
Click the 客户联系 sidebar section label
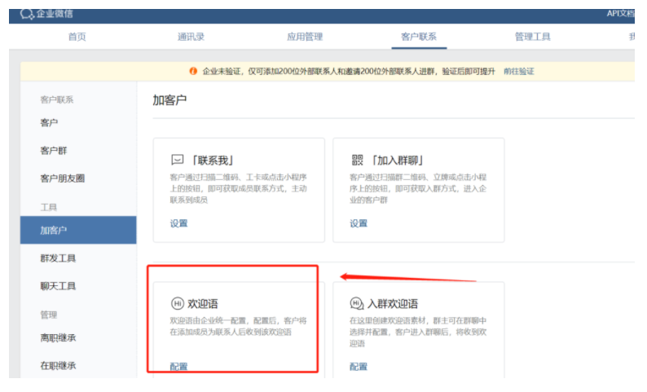click(x=56, y=99)
